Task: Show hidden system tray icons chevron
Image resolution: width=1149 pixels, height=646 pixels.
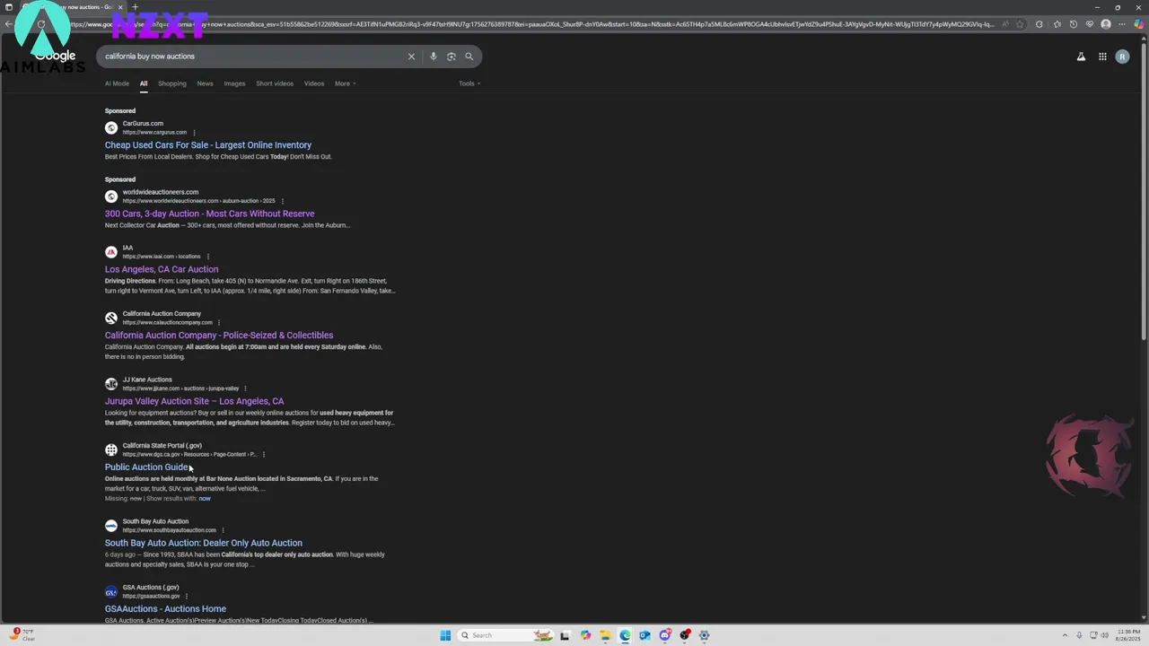Action: click(1065, 635)
